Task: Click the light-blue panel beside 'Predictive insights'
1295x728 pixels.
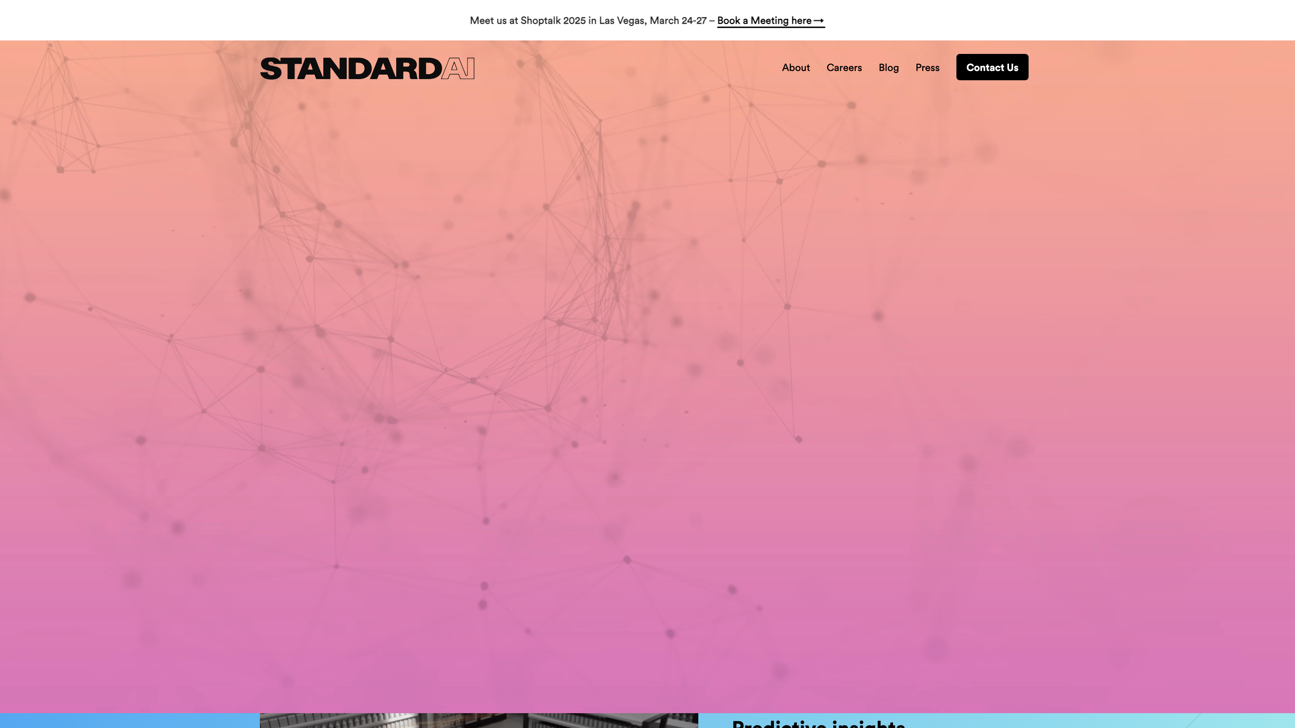Action: (1106, 720)
